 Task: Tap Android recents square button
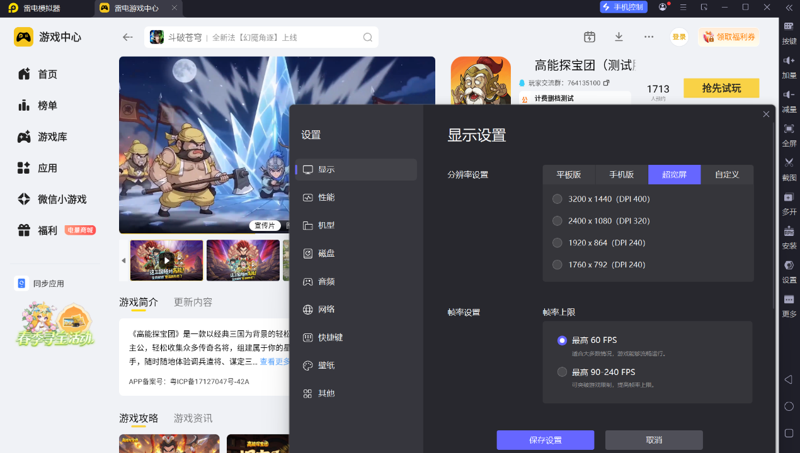coord(789,433)
